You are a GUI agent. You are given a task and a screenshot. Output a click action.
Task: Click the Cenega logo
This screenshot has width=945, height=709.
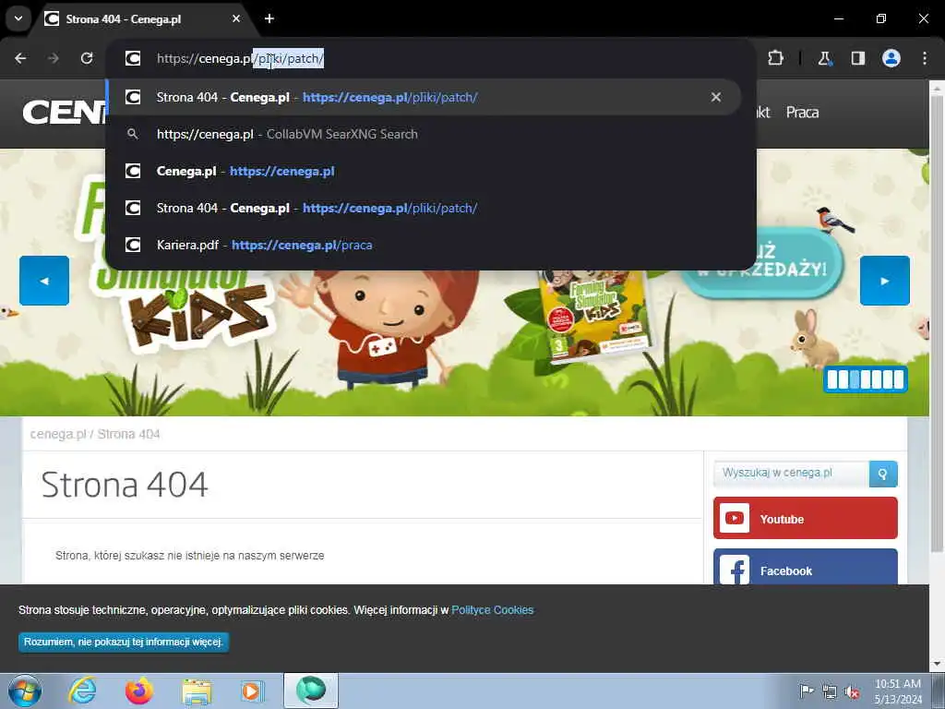coord(64,112)
